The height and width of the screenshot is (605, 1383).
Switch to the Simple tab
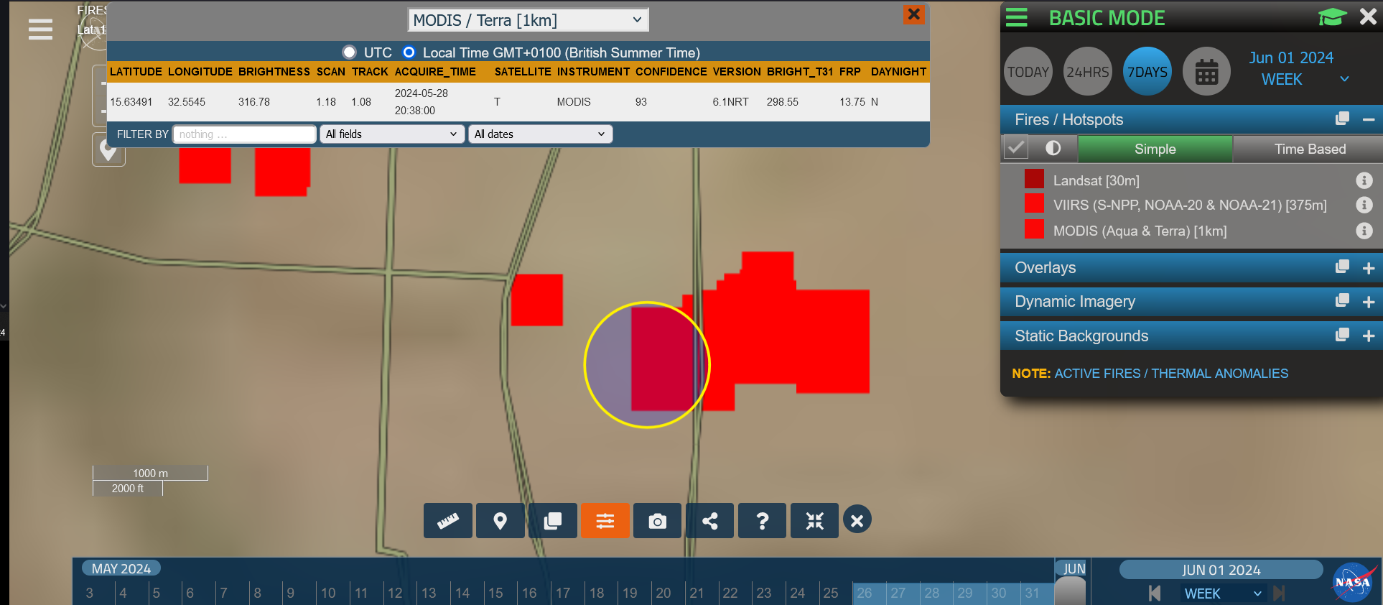pyautogui.click(x=1155, y=149)
